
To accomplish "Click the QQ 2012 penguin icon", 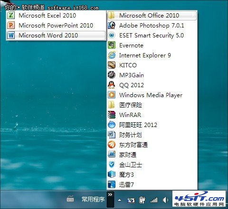I will pos(112,85).
